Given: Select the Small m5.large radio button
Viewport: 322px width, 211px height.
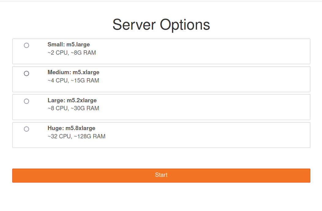Looking at the screenshot, I should 27,45.
